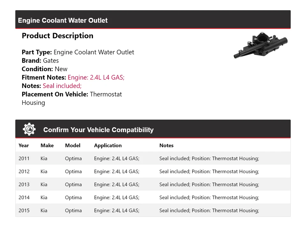Image resolution: width=306 pixels, height=227 pixels.
Task: Click the Product Description heading
Action: 57,36
